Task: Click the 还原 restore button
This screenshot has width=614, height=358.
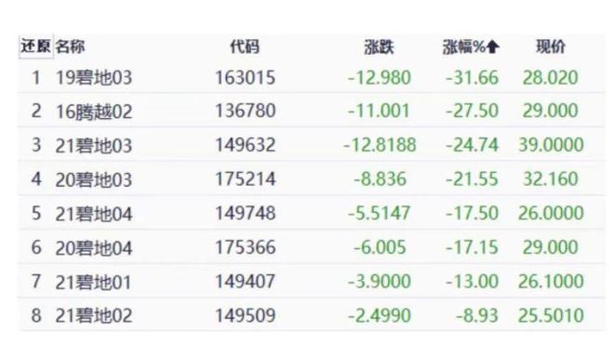Action: 35,46
